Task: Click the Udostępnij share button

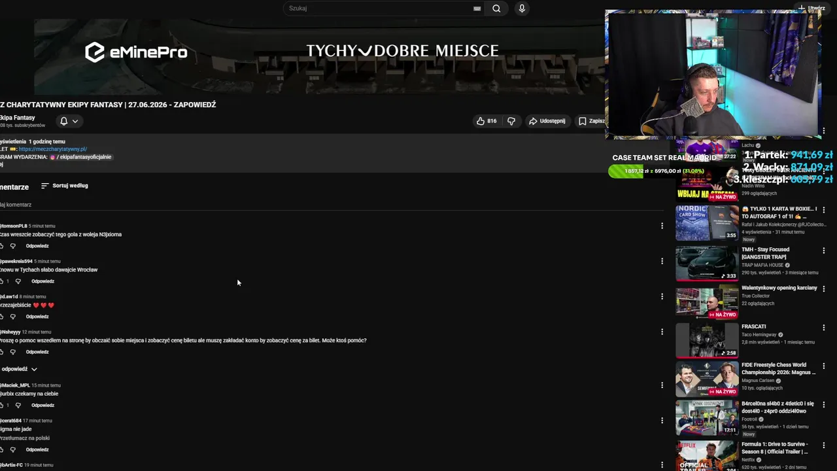Action: point(547,121)
